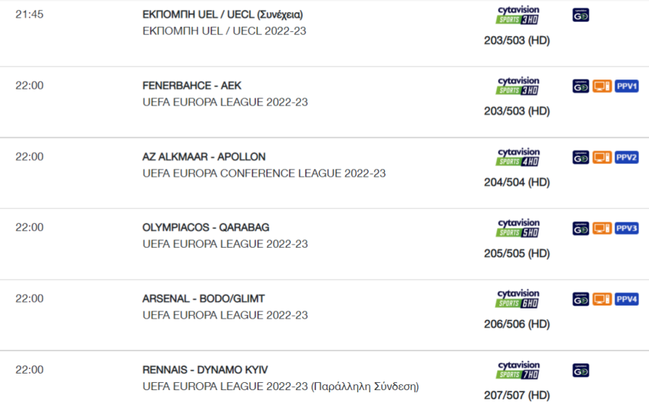This screenshot has width=649, height=414.
Task: Click the PPV2 badge for AZ Alkmaar match
Action: tap(627, 158)
